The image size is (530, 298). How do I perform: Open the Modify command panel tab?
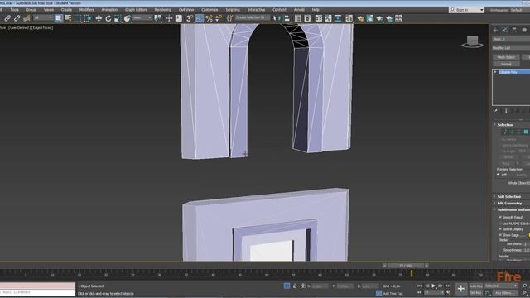[x=504, y=30]
